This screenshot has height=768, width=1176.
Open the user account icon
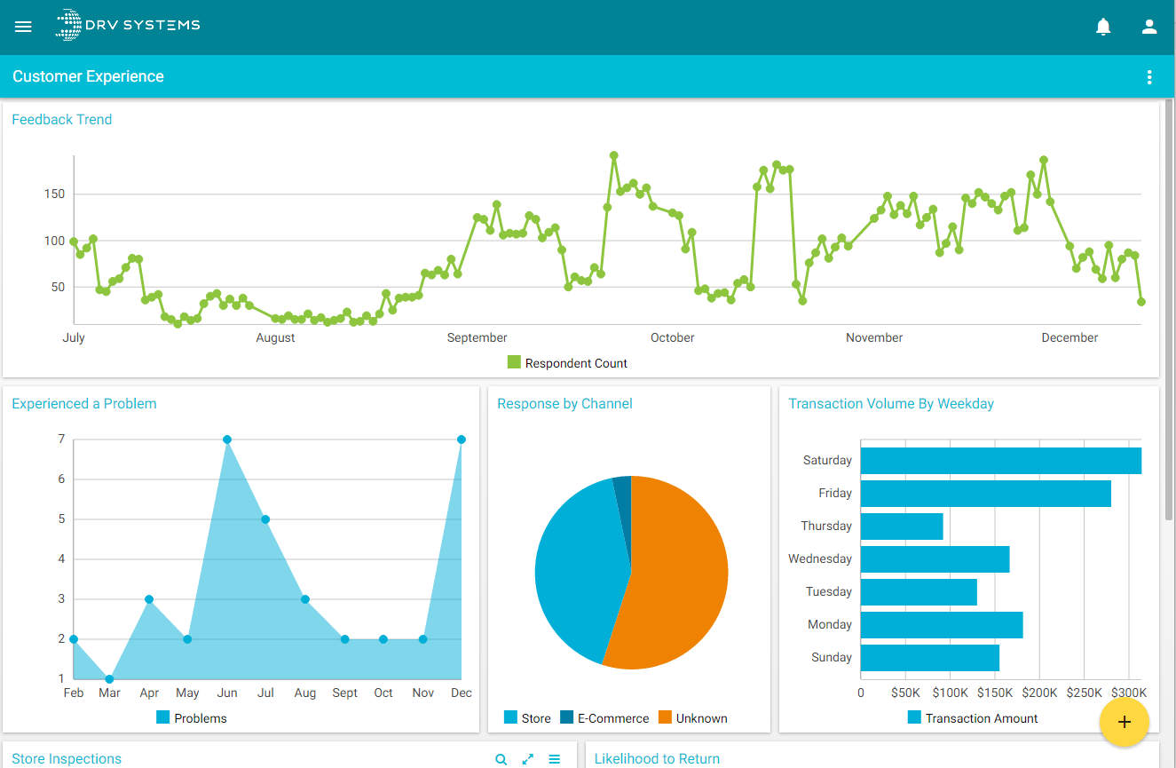(x=1149, y=27)
